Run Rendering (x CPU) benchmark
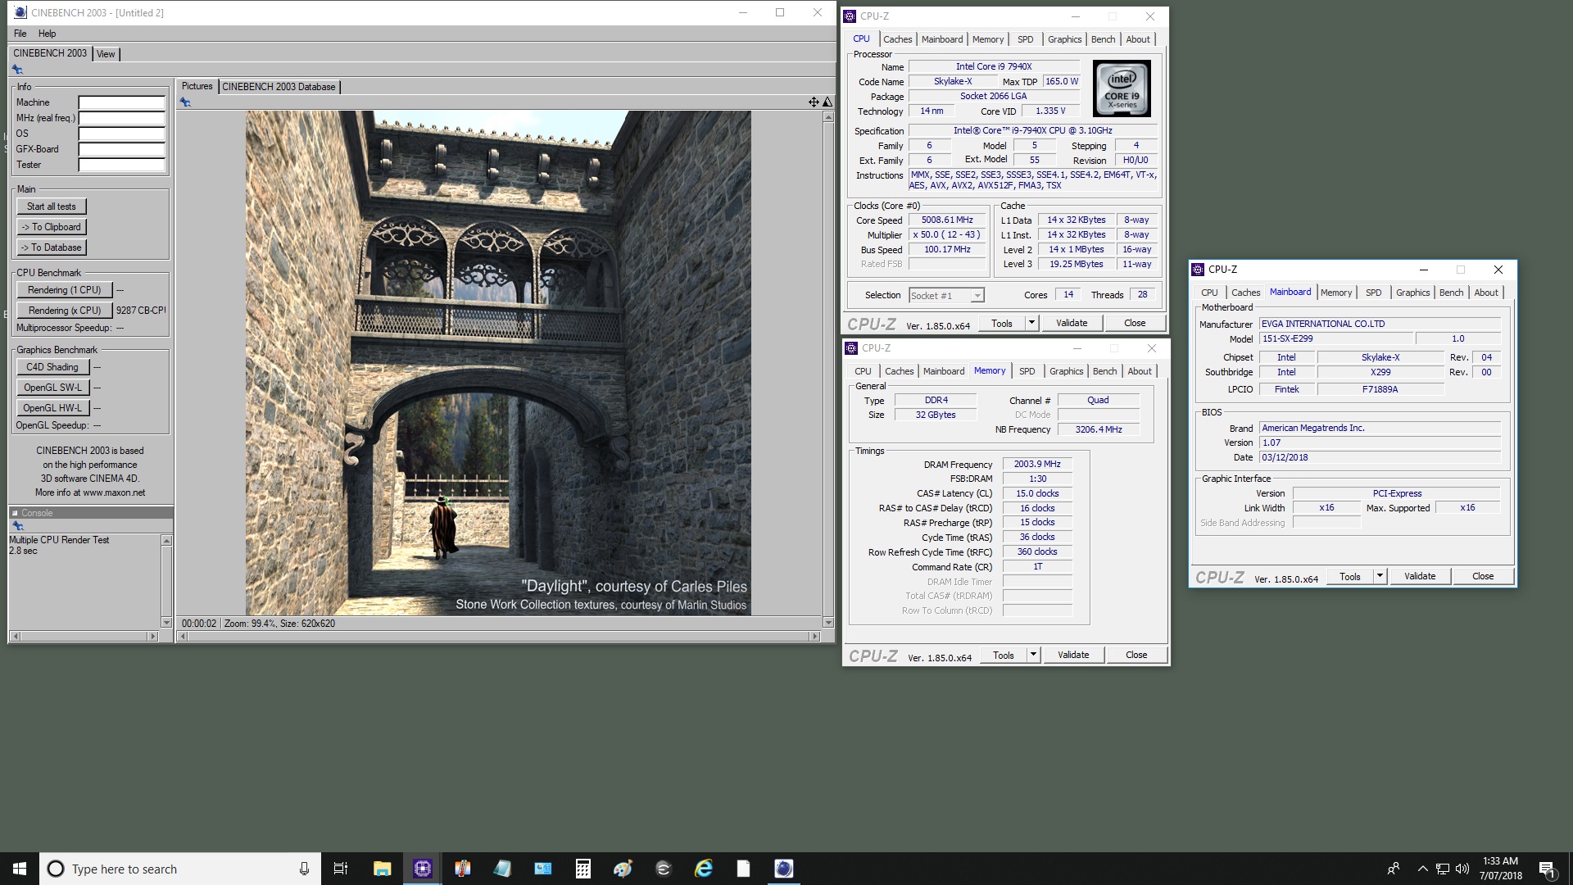 point(64,311)
